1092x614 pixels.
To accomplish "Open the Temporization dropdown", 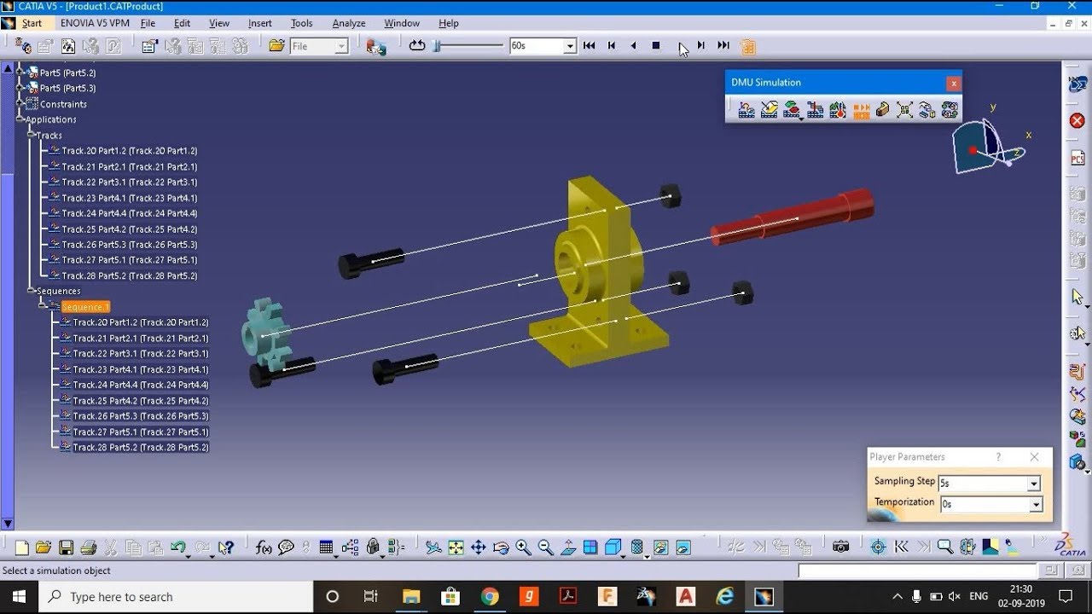I will pyautogui.click(x=1036, y=505).
